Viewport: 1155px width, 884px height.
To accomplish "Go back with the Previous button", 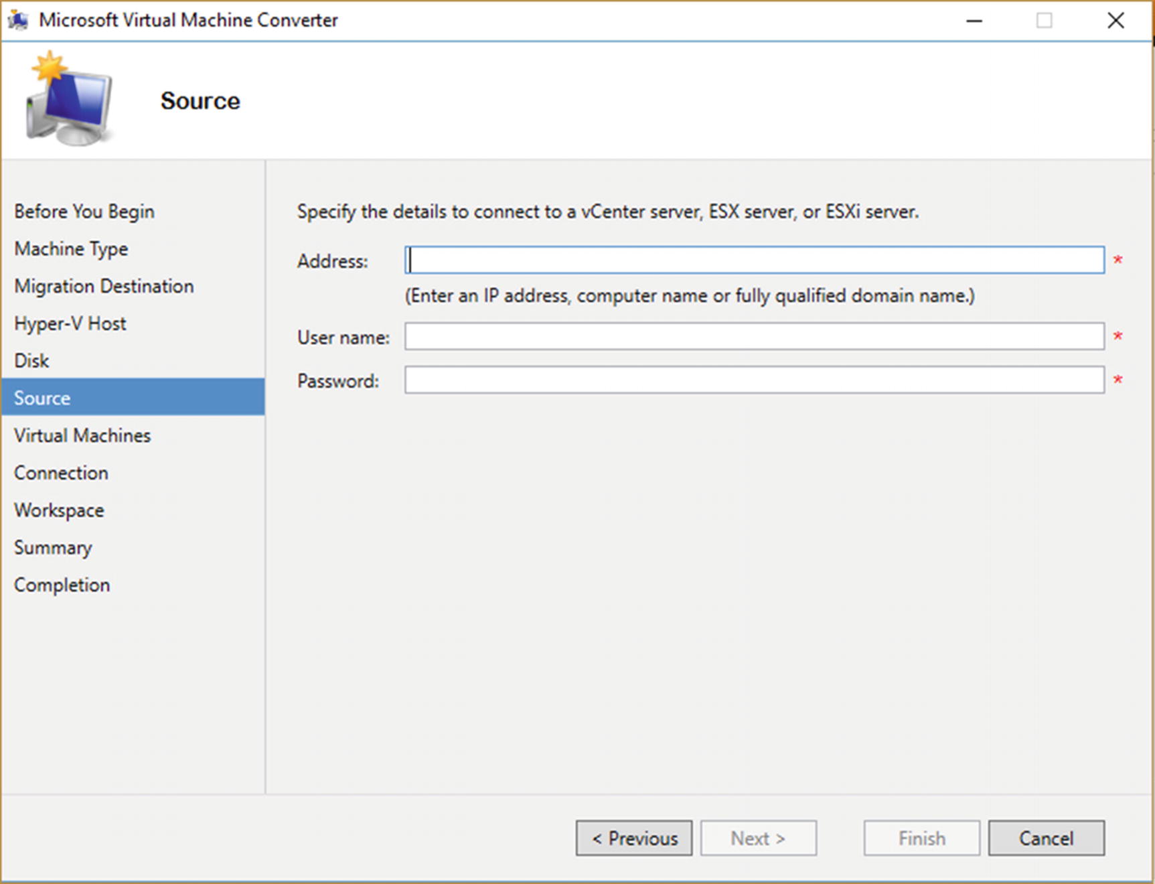I will tap(634, 838).
